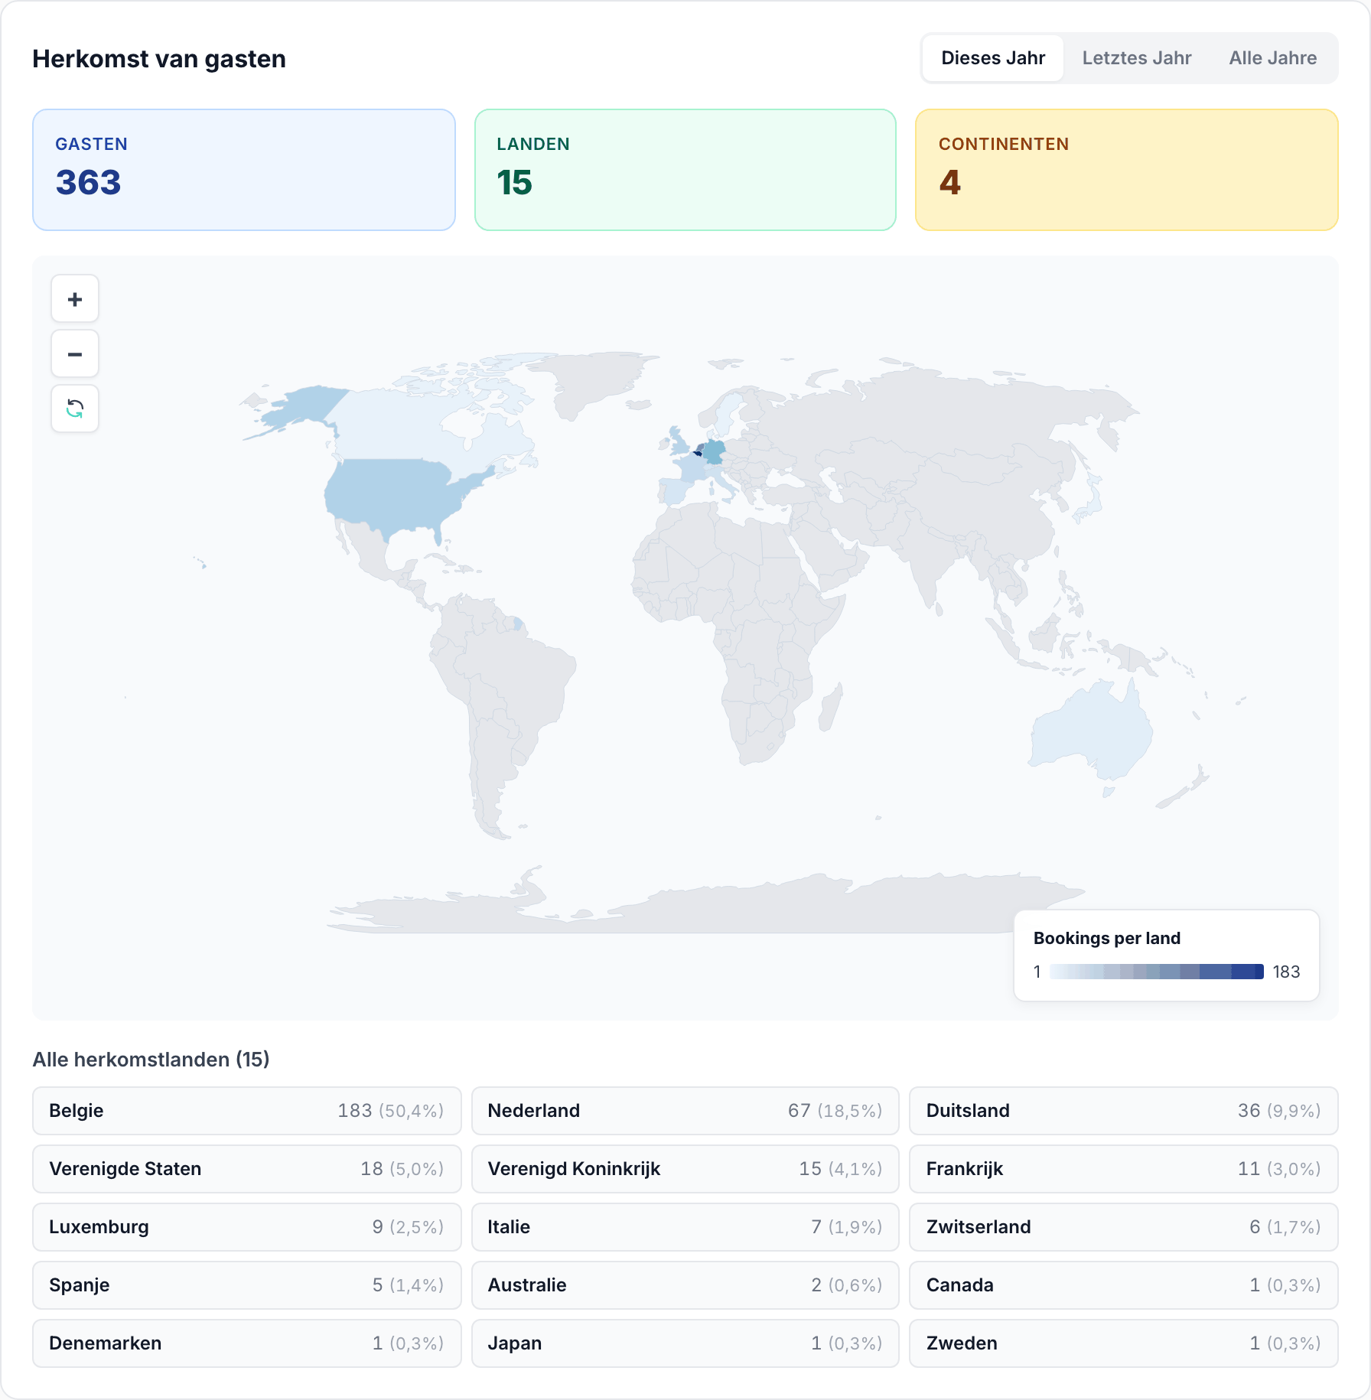
Task: Select the Frankrijk 11 row
Action: point(1124,1169)
